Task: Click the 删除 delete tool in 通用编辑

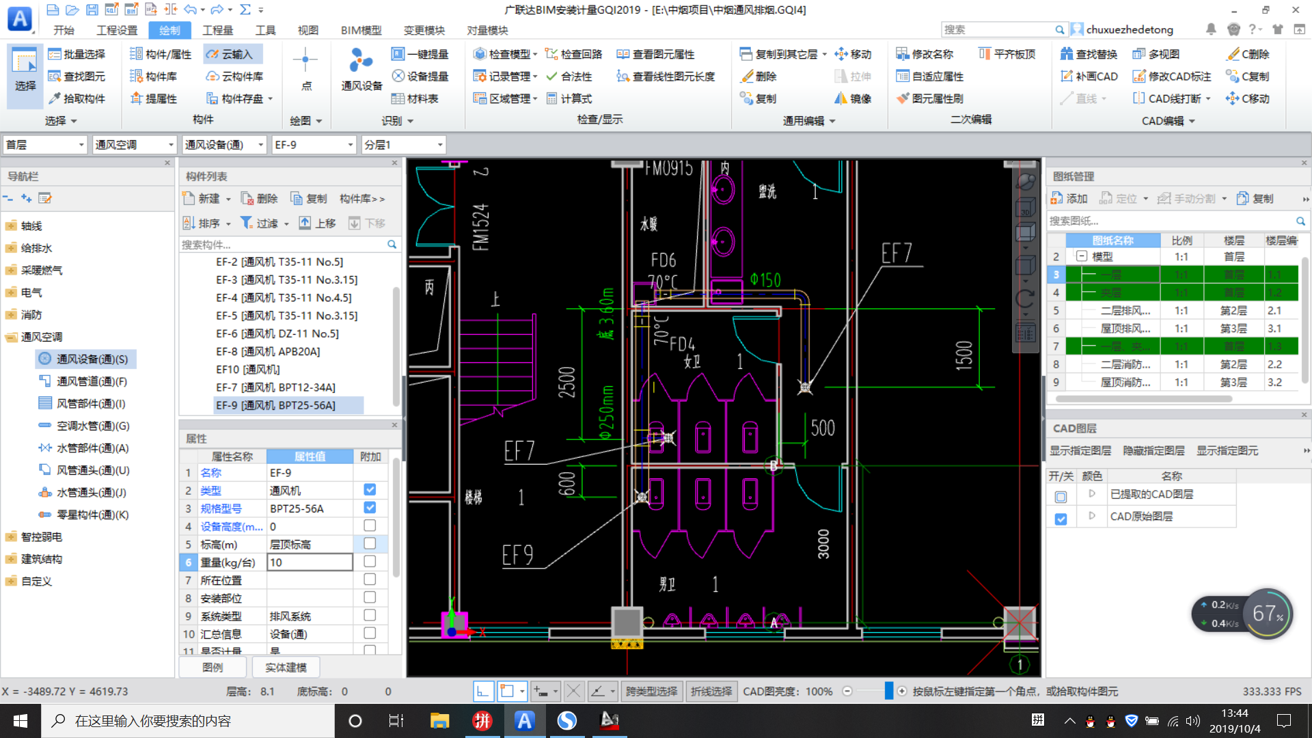Action: click(759, 77)
